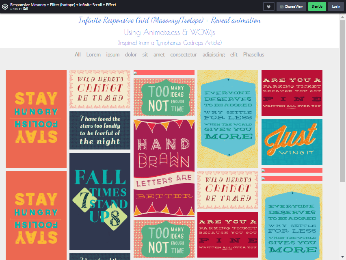The width and height of the screenshot is (346, 260).
Task: Toggle the ipsum filter
Action: (x=112, y=54)
